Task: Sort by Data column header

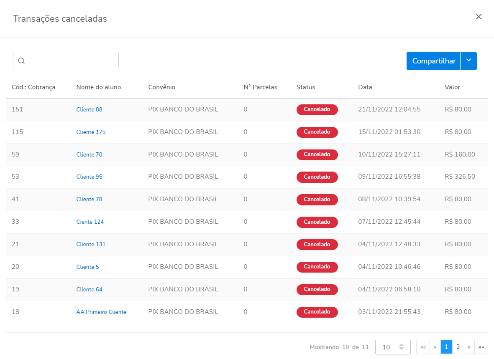Action: tap(365, 87)
